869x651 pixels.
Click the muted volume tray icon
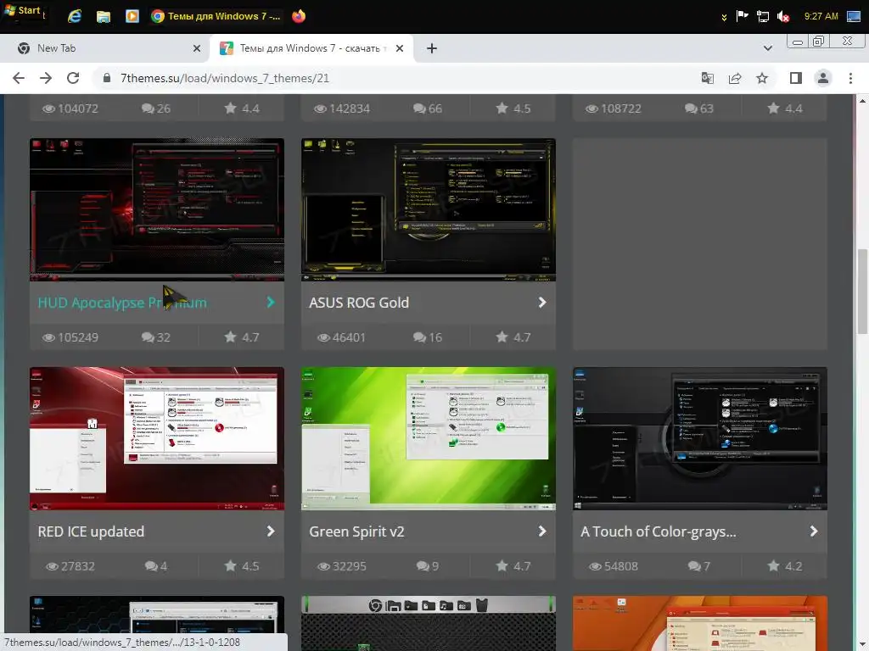click(783, 16)
